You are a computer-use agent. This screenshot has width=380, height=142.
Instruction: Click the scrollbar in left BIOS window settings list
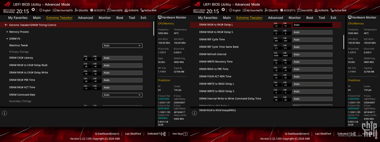point(154,28)
